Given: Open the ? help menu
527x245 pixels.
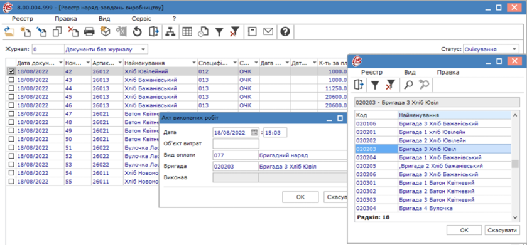Looking at the screenshot, I should (x=174, y=19).
